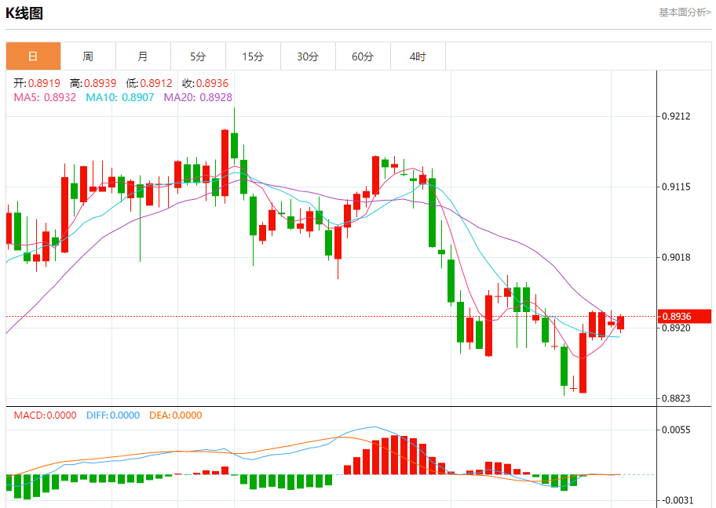Open the 15分 interval tab
The height and width of the screenshot is (508, 716).
coord(253,56)
